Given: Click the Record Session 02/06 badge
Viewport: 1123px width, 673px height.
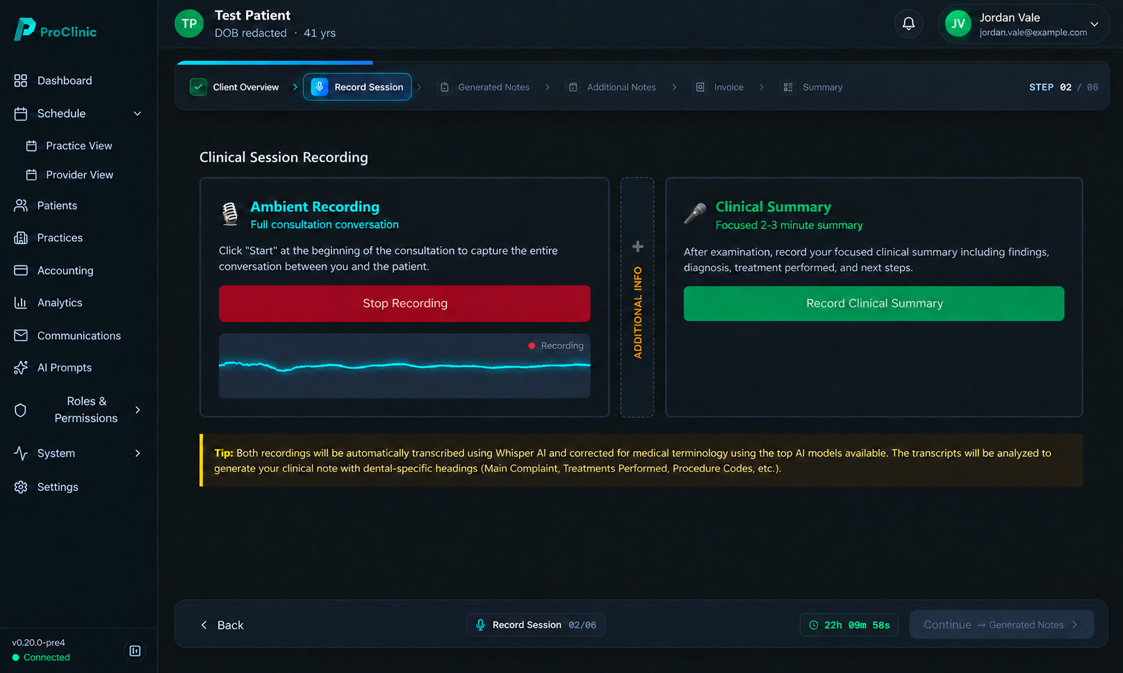Looking at the screenshot, I should tap(536, 625).
